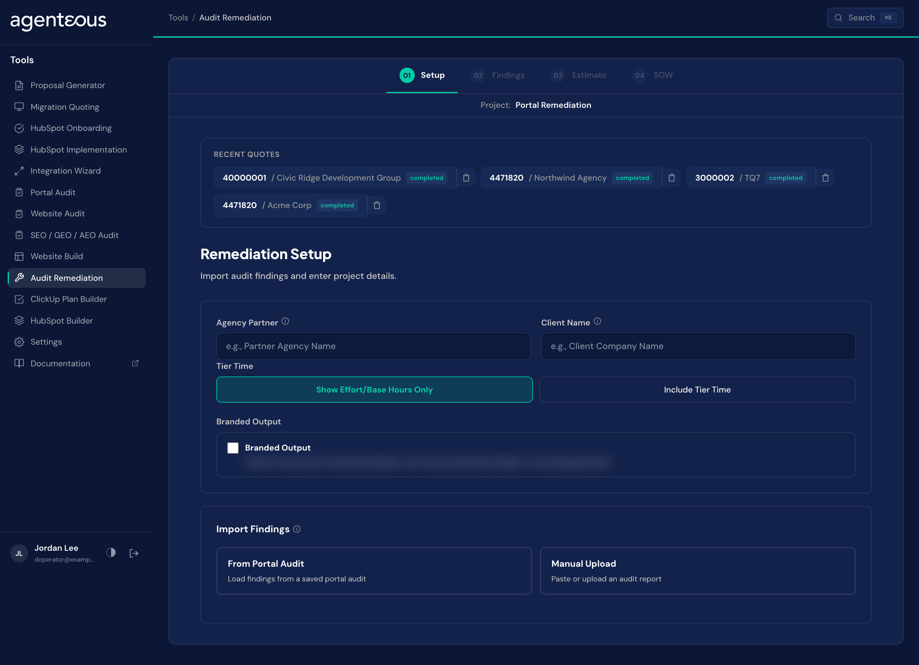The height and width of the screenshot is (665, 919).
Task: Click the logout icon beside Jordan Lee
Action: [x=134, y=553]
